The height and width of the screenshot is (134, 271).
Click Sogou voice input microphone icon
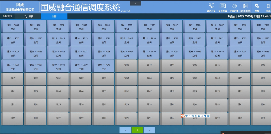tap(196, 116)
